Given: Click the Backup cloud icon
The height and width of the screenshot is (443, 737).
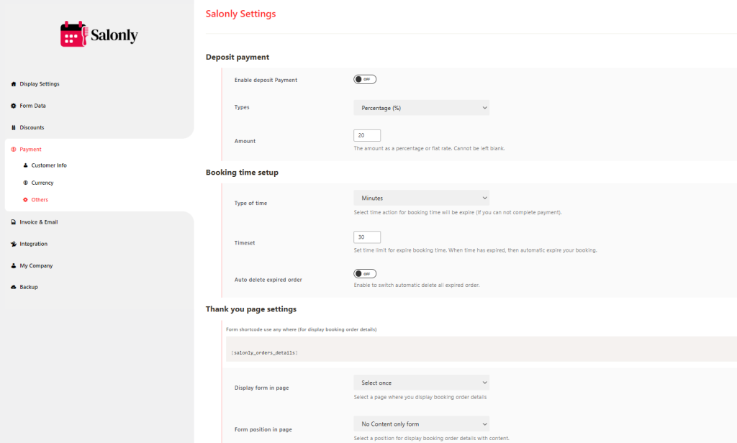Looking at the screenshot, I should coord(14,287).
